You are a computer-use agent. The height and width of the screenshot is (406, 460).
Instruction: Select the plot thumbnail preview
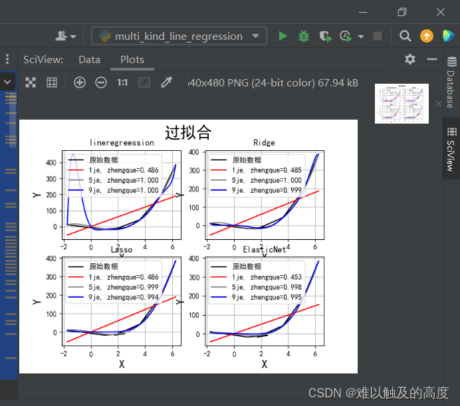click(x=402, y=104)
